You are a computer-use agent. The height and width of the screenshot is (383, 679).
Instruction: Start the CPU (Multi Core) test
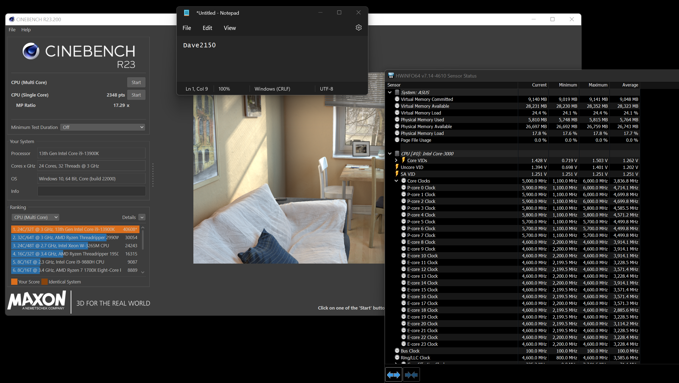(136, 82)
